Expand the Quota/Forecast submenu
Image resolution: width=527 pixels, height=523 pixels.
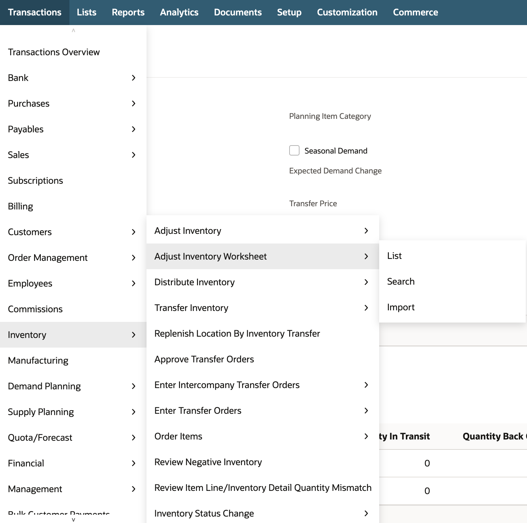point(73,438)
